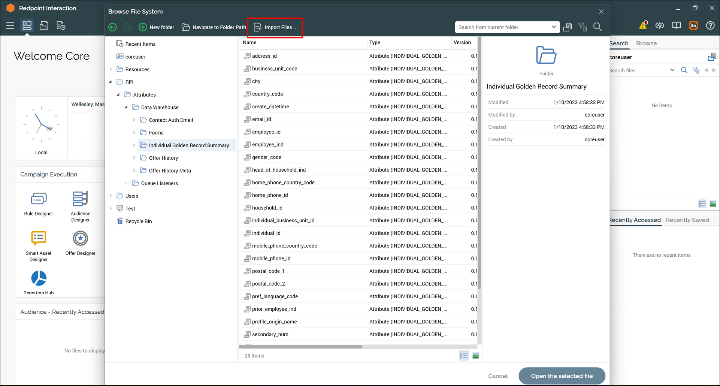Click the search magnifier icon in dialog toolbar
Image resolution: width=720 pixels, height=386 pixels.
click(x=598, y=27)
